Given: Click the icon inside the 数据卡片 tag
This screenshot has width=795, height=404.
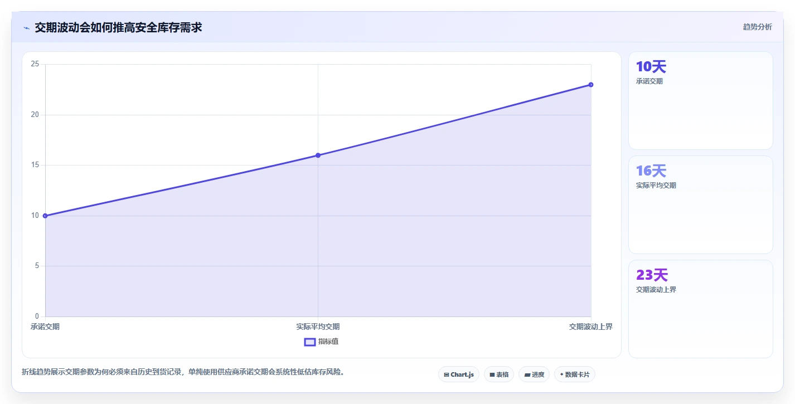Looking at the screenshot, I should click(561, 374).
